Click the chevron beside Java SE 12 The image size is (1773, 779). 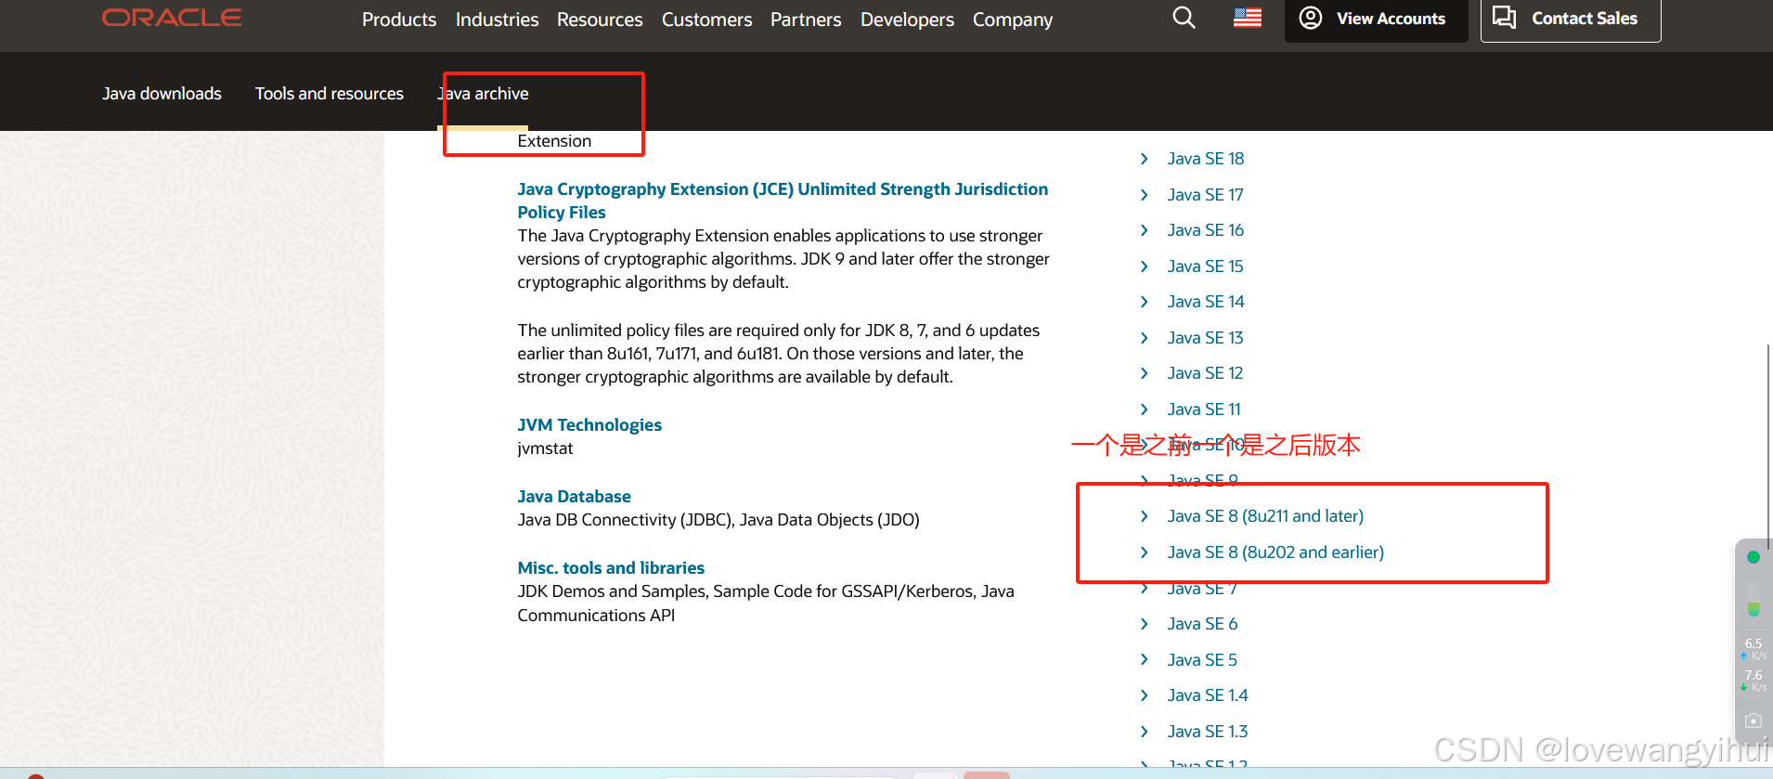[1144, 373]
